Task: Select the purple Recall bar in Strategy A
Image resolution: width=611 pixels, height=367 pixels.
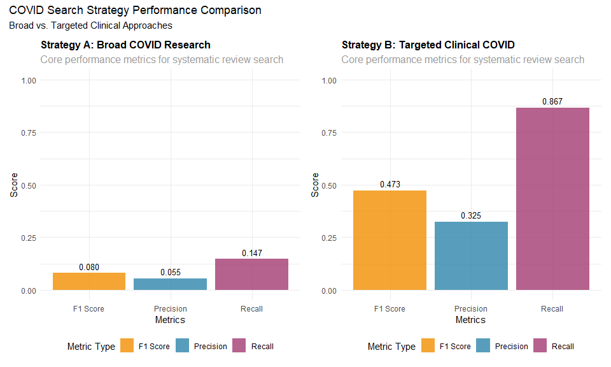Action: (252, 275)
